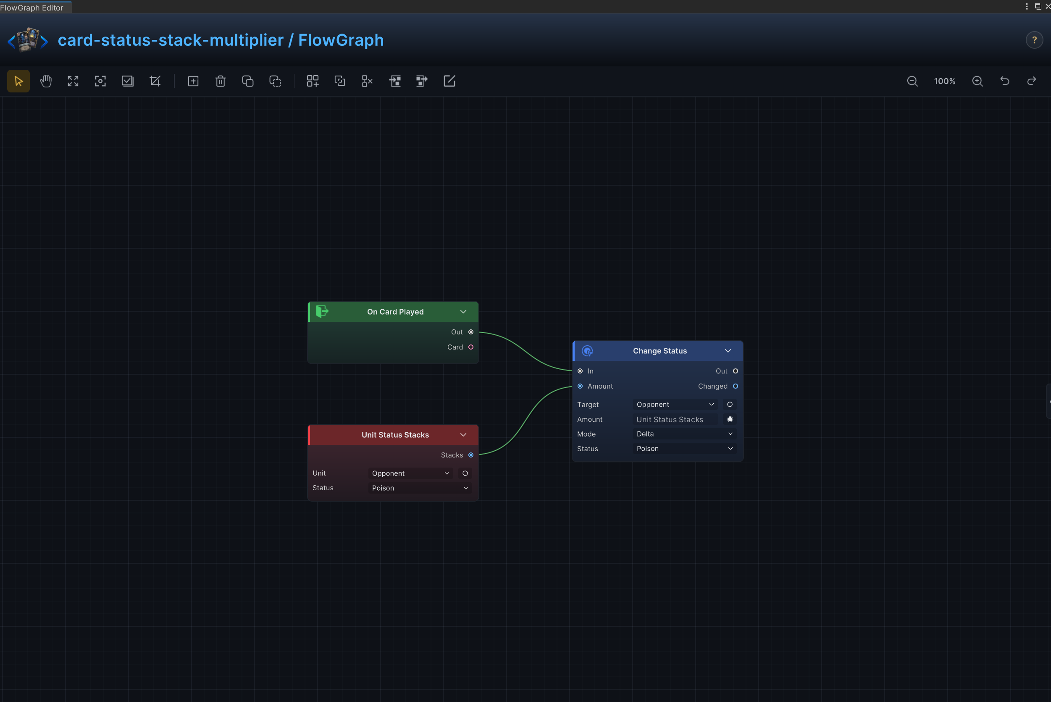Open the Unit dropdown set to Opponent
The image size is (1051, 702).
[410, 473]
